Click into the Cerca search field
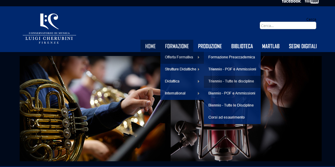Screen dimensions: 335x167 coord(288,26)
